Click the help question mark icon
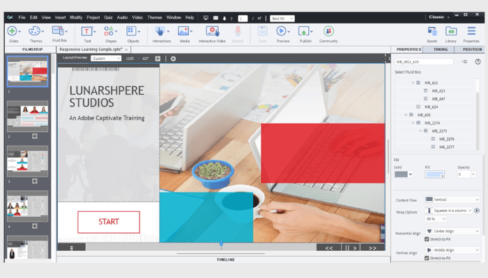This screenshot has width=488, height=278. (x=478, y=62)
